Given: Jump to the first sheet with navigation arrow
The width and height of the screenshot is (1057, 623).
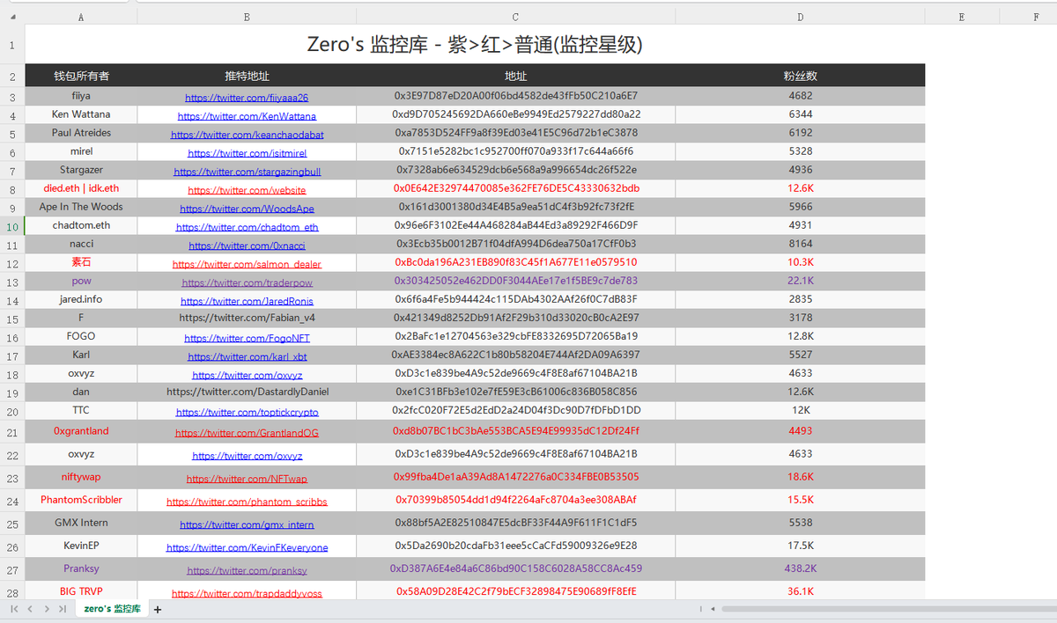Looking at the screenshot, I should 14,609.
